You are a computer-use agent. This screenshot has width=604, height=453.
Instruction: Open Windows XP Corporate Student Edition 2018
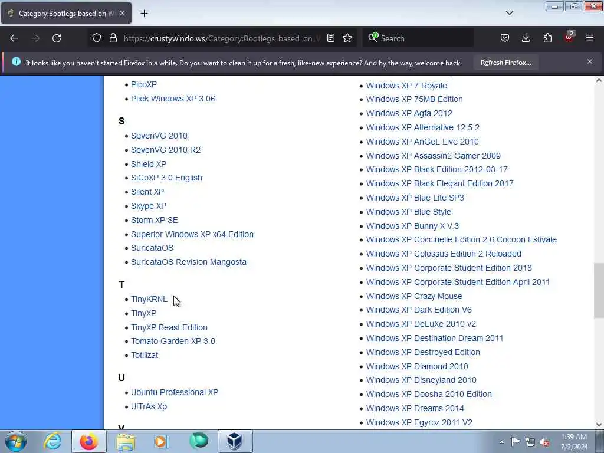point(449,268)
